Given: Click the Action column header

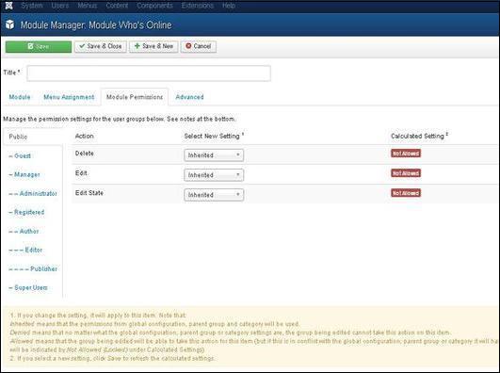Looking at the screenshot, I should pos(84,137).
